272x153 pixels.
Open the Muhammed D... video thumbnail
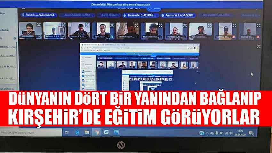(152, 31)
